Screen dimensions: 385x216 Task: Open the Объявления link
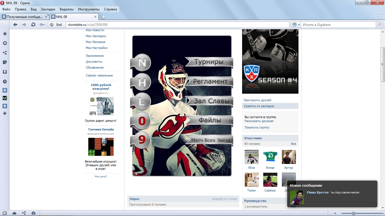coord(95,67)
